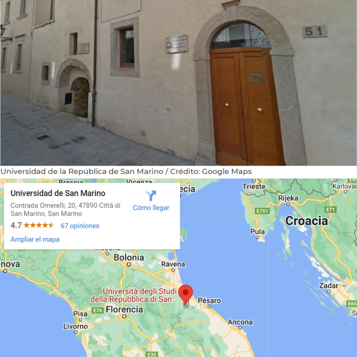Click the E751 highway shield icon
The width and height of the screenshot is (357, 357).
pyautogui.click(x=262, y=211)
